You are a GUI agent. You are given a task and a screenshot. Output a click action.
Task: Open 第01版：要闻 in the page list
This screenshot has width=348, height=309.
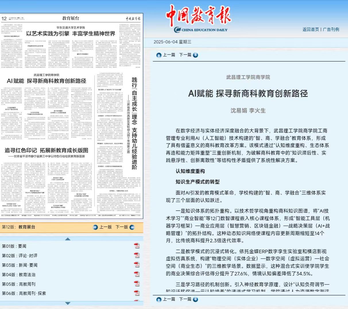[14, 246]
